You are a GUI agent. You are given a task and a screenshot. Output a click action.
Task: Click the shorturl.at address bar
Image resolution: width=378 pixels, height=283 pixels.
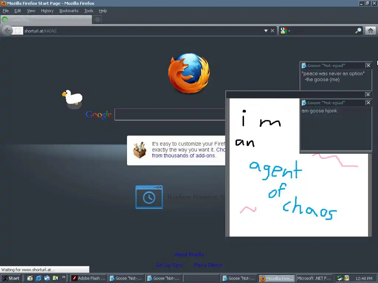point(142,31)
